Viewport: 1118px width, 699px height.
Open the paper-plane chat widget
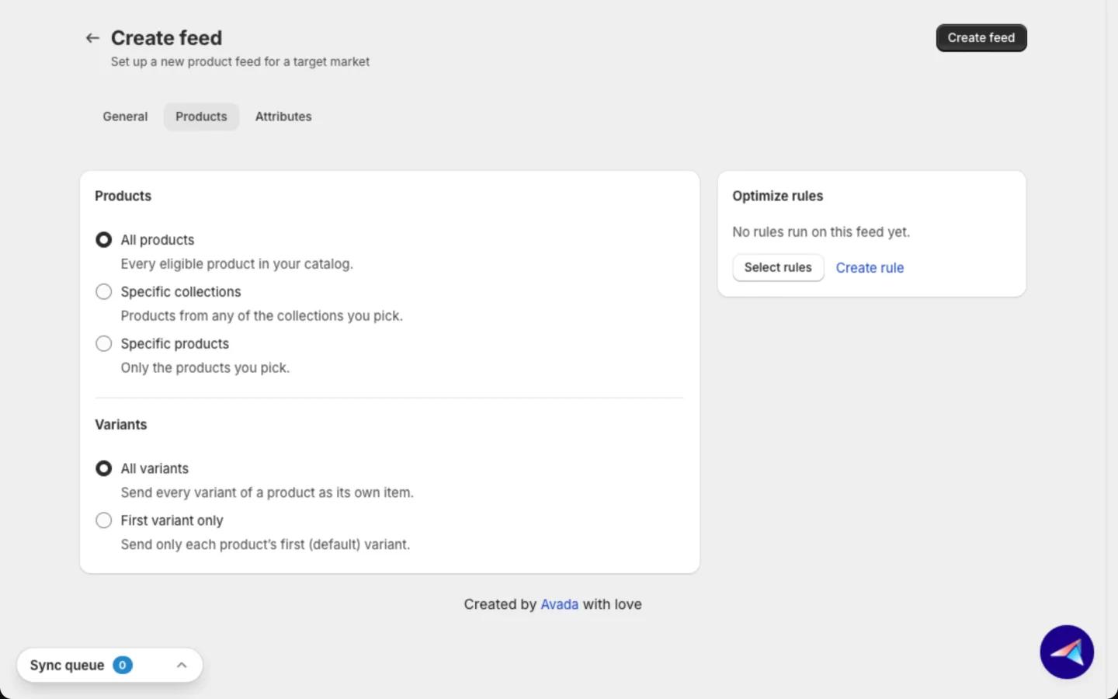1067,652
